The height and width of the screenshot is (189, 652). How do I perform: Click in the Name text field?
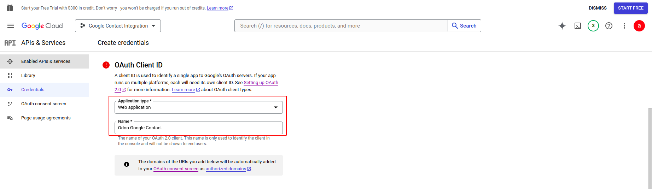click(x=198, y=128)
